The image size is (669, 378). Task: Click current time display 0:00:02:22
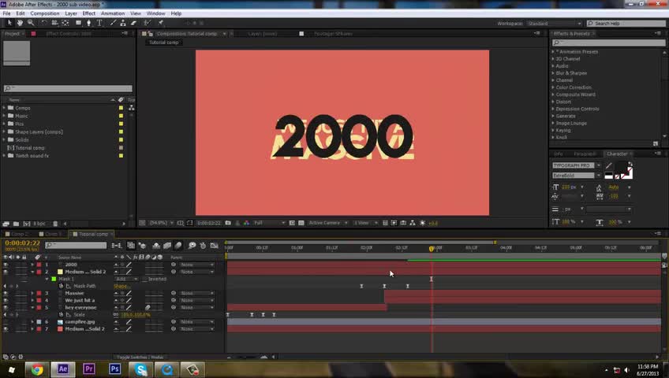tap(22, 243)
